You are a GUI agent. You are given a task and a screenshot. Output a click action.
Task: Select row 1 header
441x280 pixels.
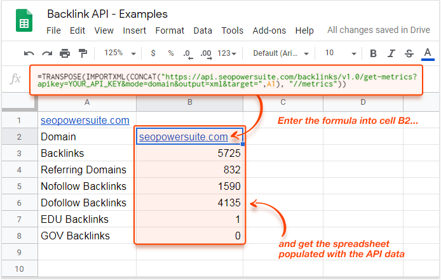click(x=19, y=121)
